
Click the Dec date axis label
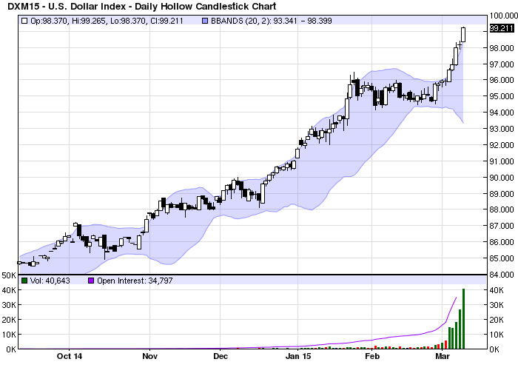click(221, 357)
